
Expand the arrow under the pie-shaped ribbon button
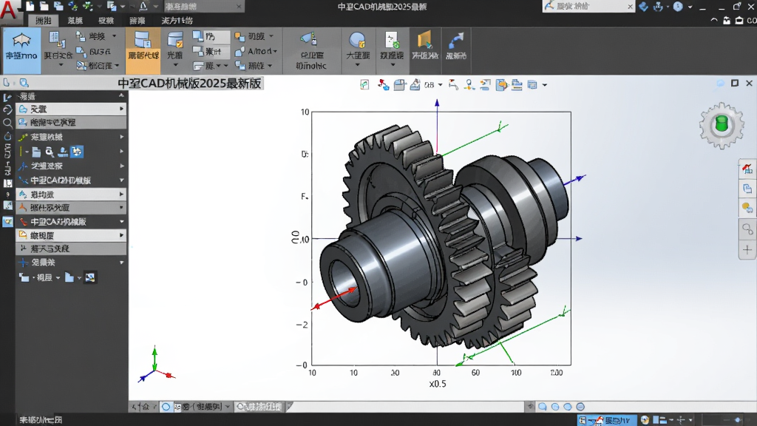pyautogui.click(x=357, y=65)
